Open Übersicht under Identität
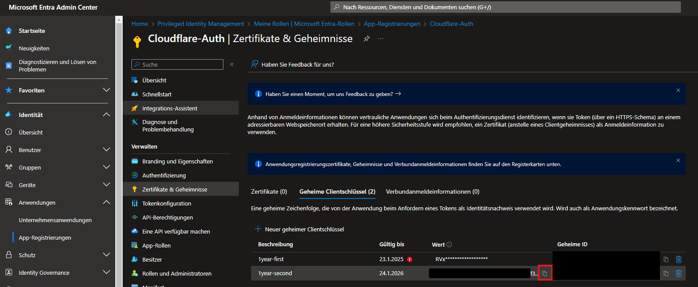The image size is (698, 287). coord(31,132)
